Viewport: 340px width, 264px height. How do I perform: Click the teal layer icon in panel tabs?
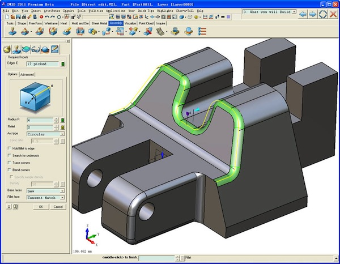pyautogui.click(x=26, y=49)
